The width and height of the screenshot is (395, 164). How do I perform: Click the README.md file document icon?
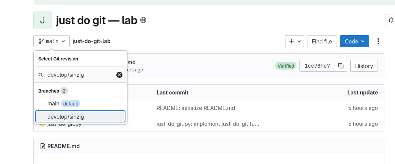43,146
